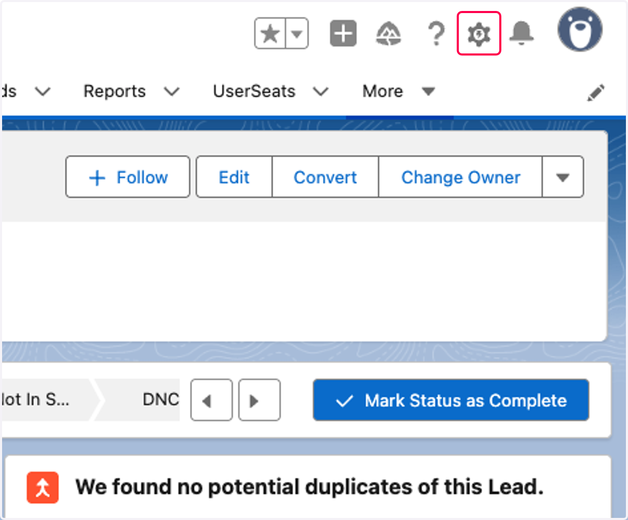Viewport: 628px width, 520px height.
Task: Click the 'no potential duplicates' message text
Action: click(310, 488)
